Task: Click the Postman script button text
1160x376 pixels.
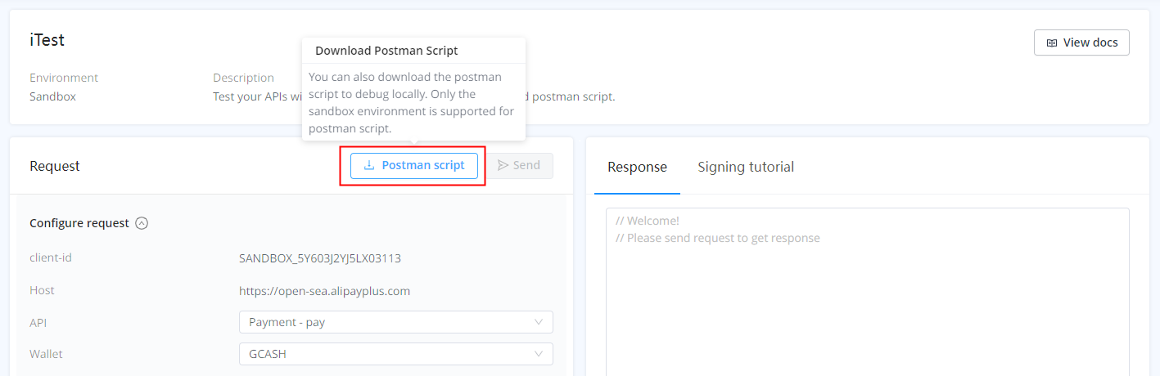Action: tap(423, 165)
